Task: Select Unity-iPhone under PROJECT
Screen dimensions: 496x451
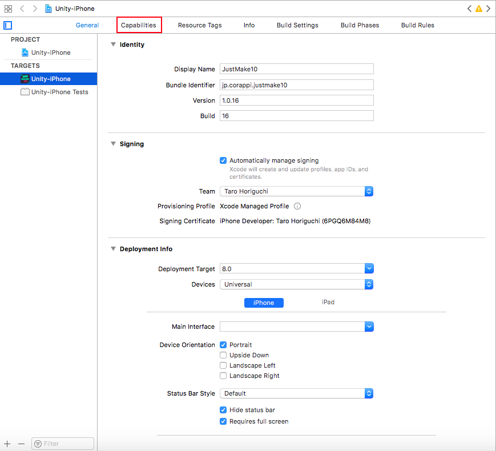Action: pos(49,53)
